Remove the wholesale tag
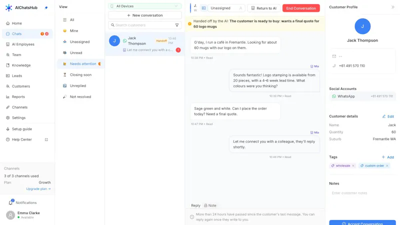 click(353, 166)
